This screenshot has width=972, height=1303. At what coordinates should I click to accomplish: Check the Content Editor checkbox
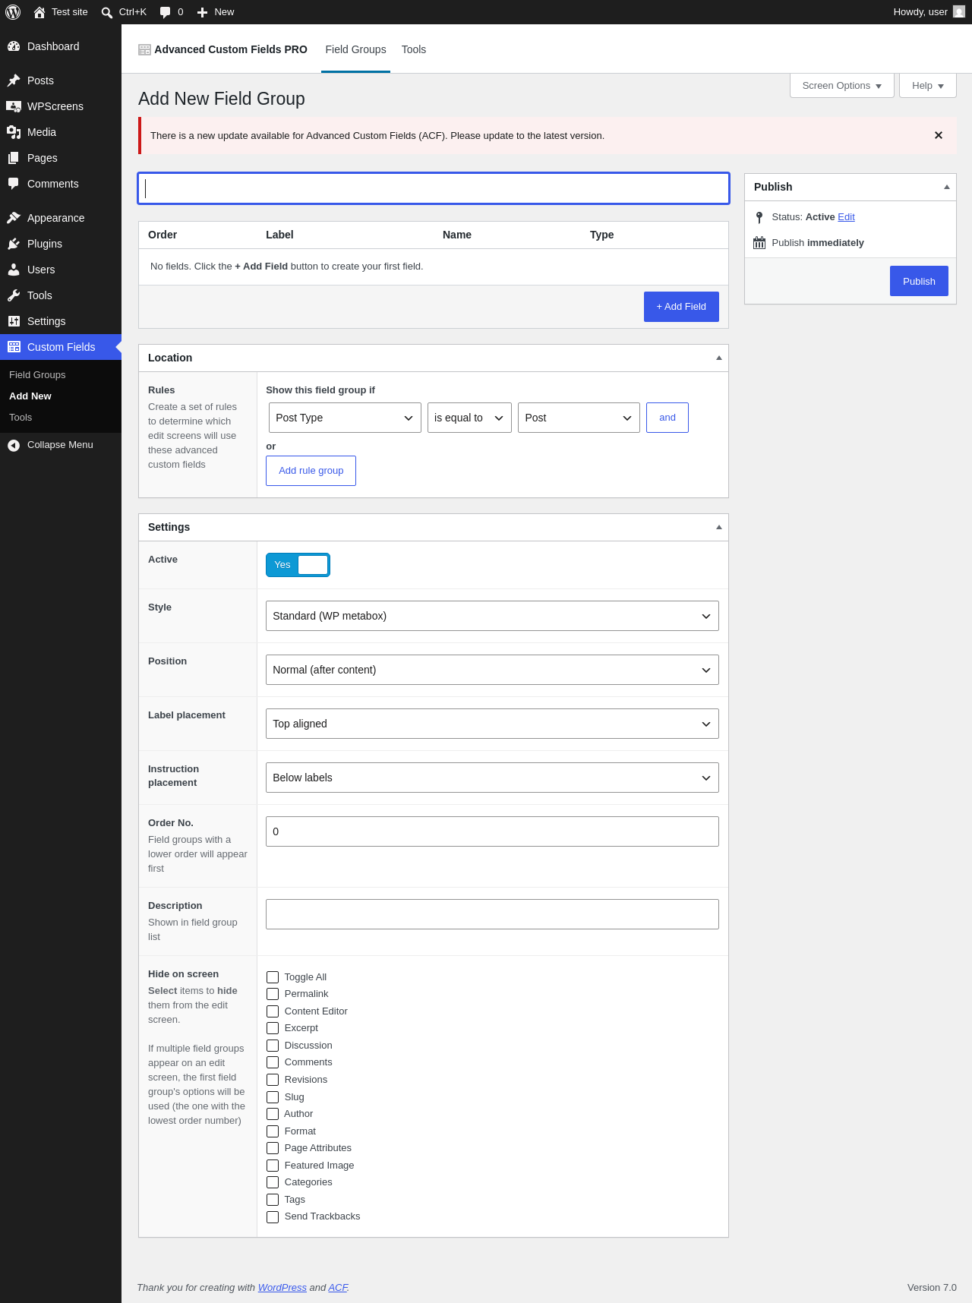point(273,1011)
